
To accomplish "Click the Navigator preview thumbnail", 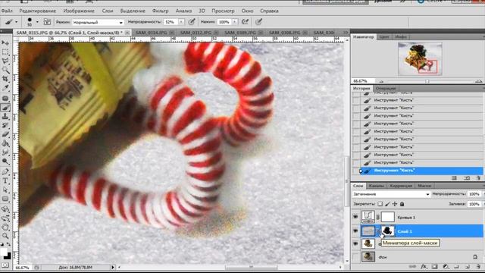I will (x=420, y=59).
